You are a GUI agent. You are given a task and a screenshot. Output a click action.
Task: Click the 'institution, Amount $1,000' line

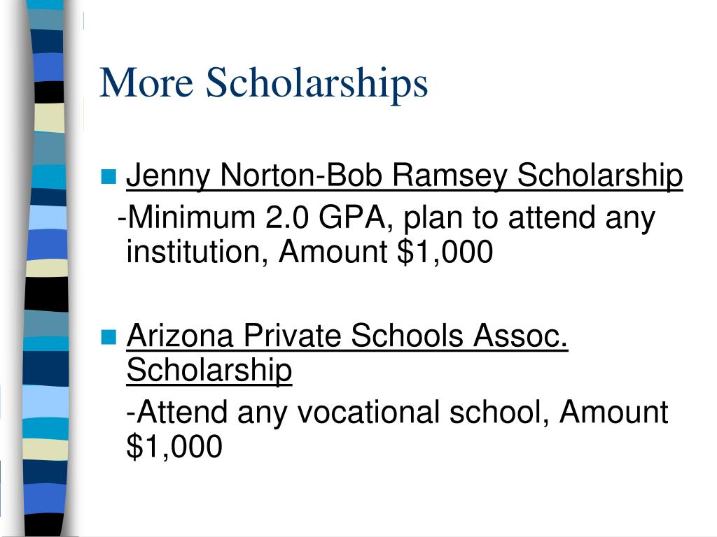click(309, 252)
